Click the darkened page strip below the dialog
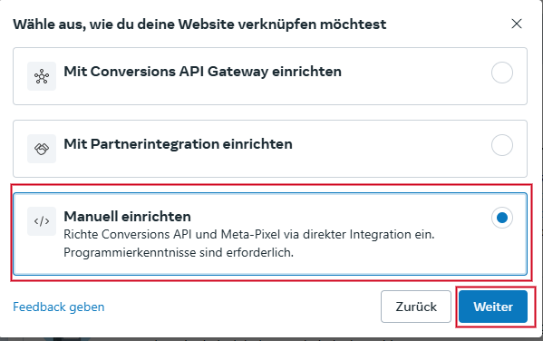 click(x=272, y=339)
